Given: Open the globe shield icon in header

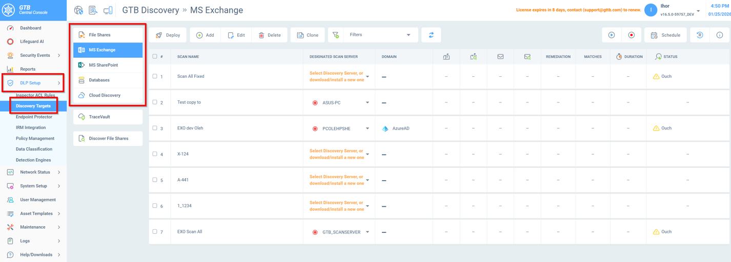Looking at the screenshot, I should click(x=78, y=10).
